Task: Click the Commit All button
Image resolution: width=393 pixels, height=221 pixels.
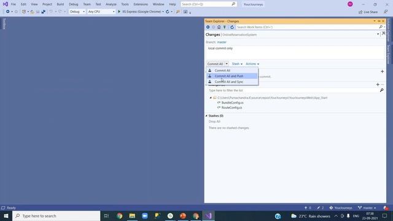Action: coord(216,64)
